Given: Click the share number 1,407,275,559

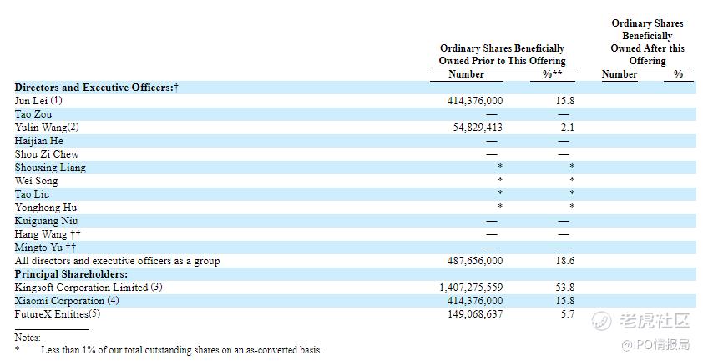Looking at the screenshot, I should click(471, 288).
